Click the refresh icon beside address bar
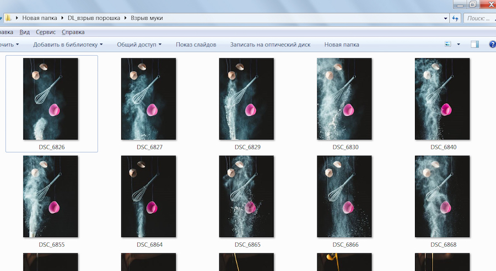 tap(455, 18)
